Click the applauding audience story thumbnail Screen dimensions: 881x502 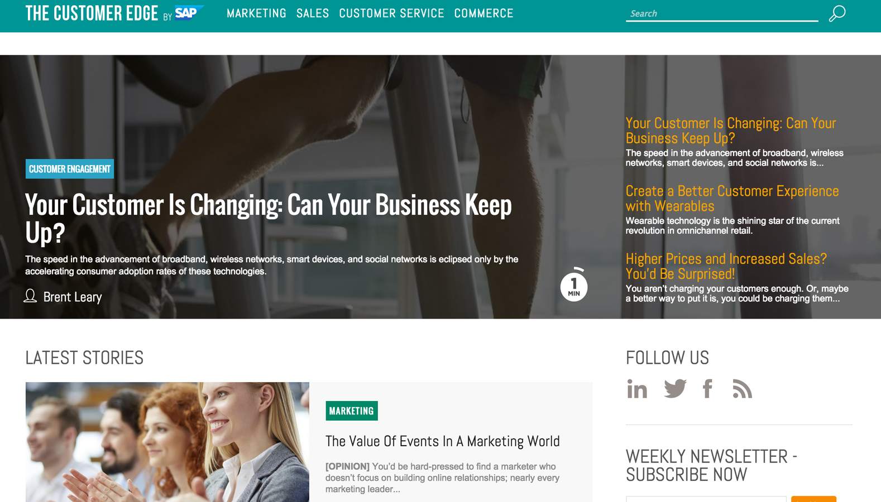tap(167, 442)
